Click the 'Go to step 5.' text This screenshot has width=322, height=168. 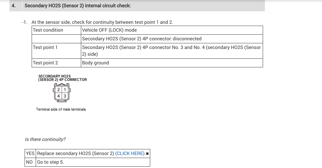51,162
